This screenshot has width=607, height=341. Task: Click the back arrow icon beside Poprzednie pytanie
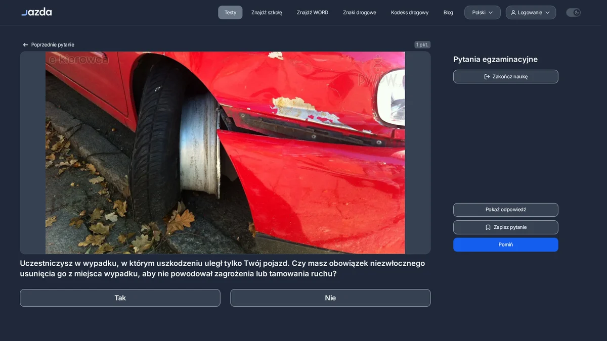pyautogui.click(x=25, y=45)
